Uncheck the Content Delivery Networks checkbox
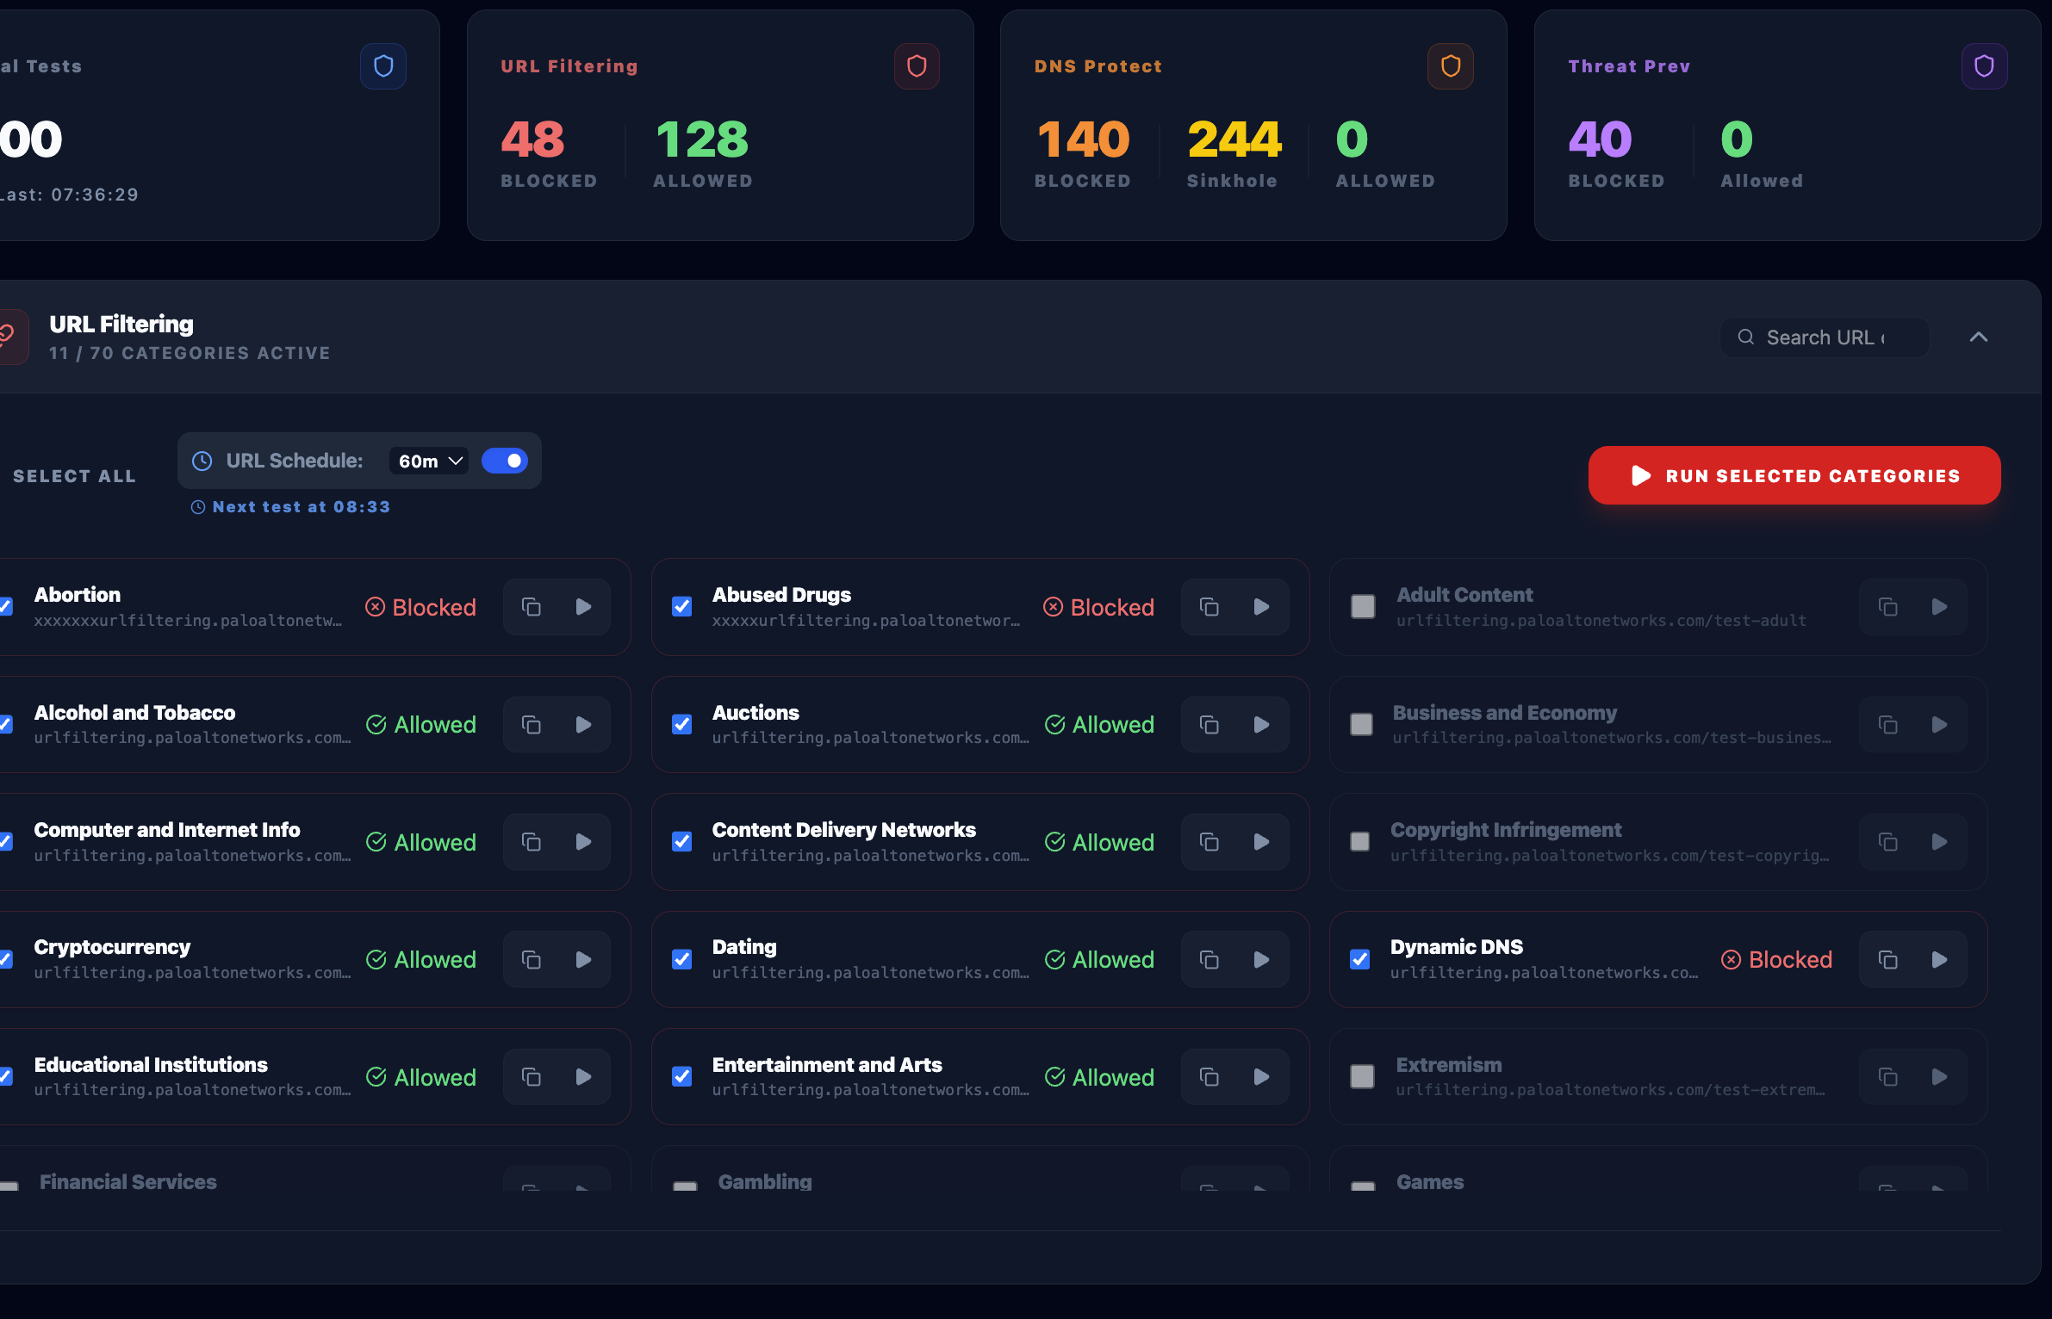Screen dimensions: 2052x1319 click(x=682, y=842)
